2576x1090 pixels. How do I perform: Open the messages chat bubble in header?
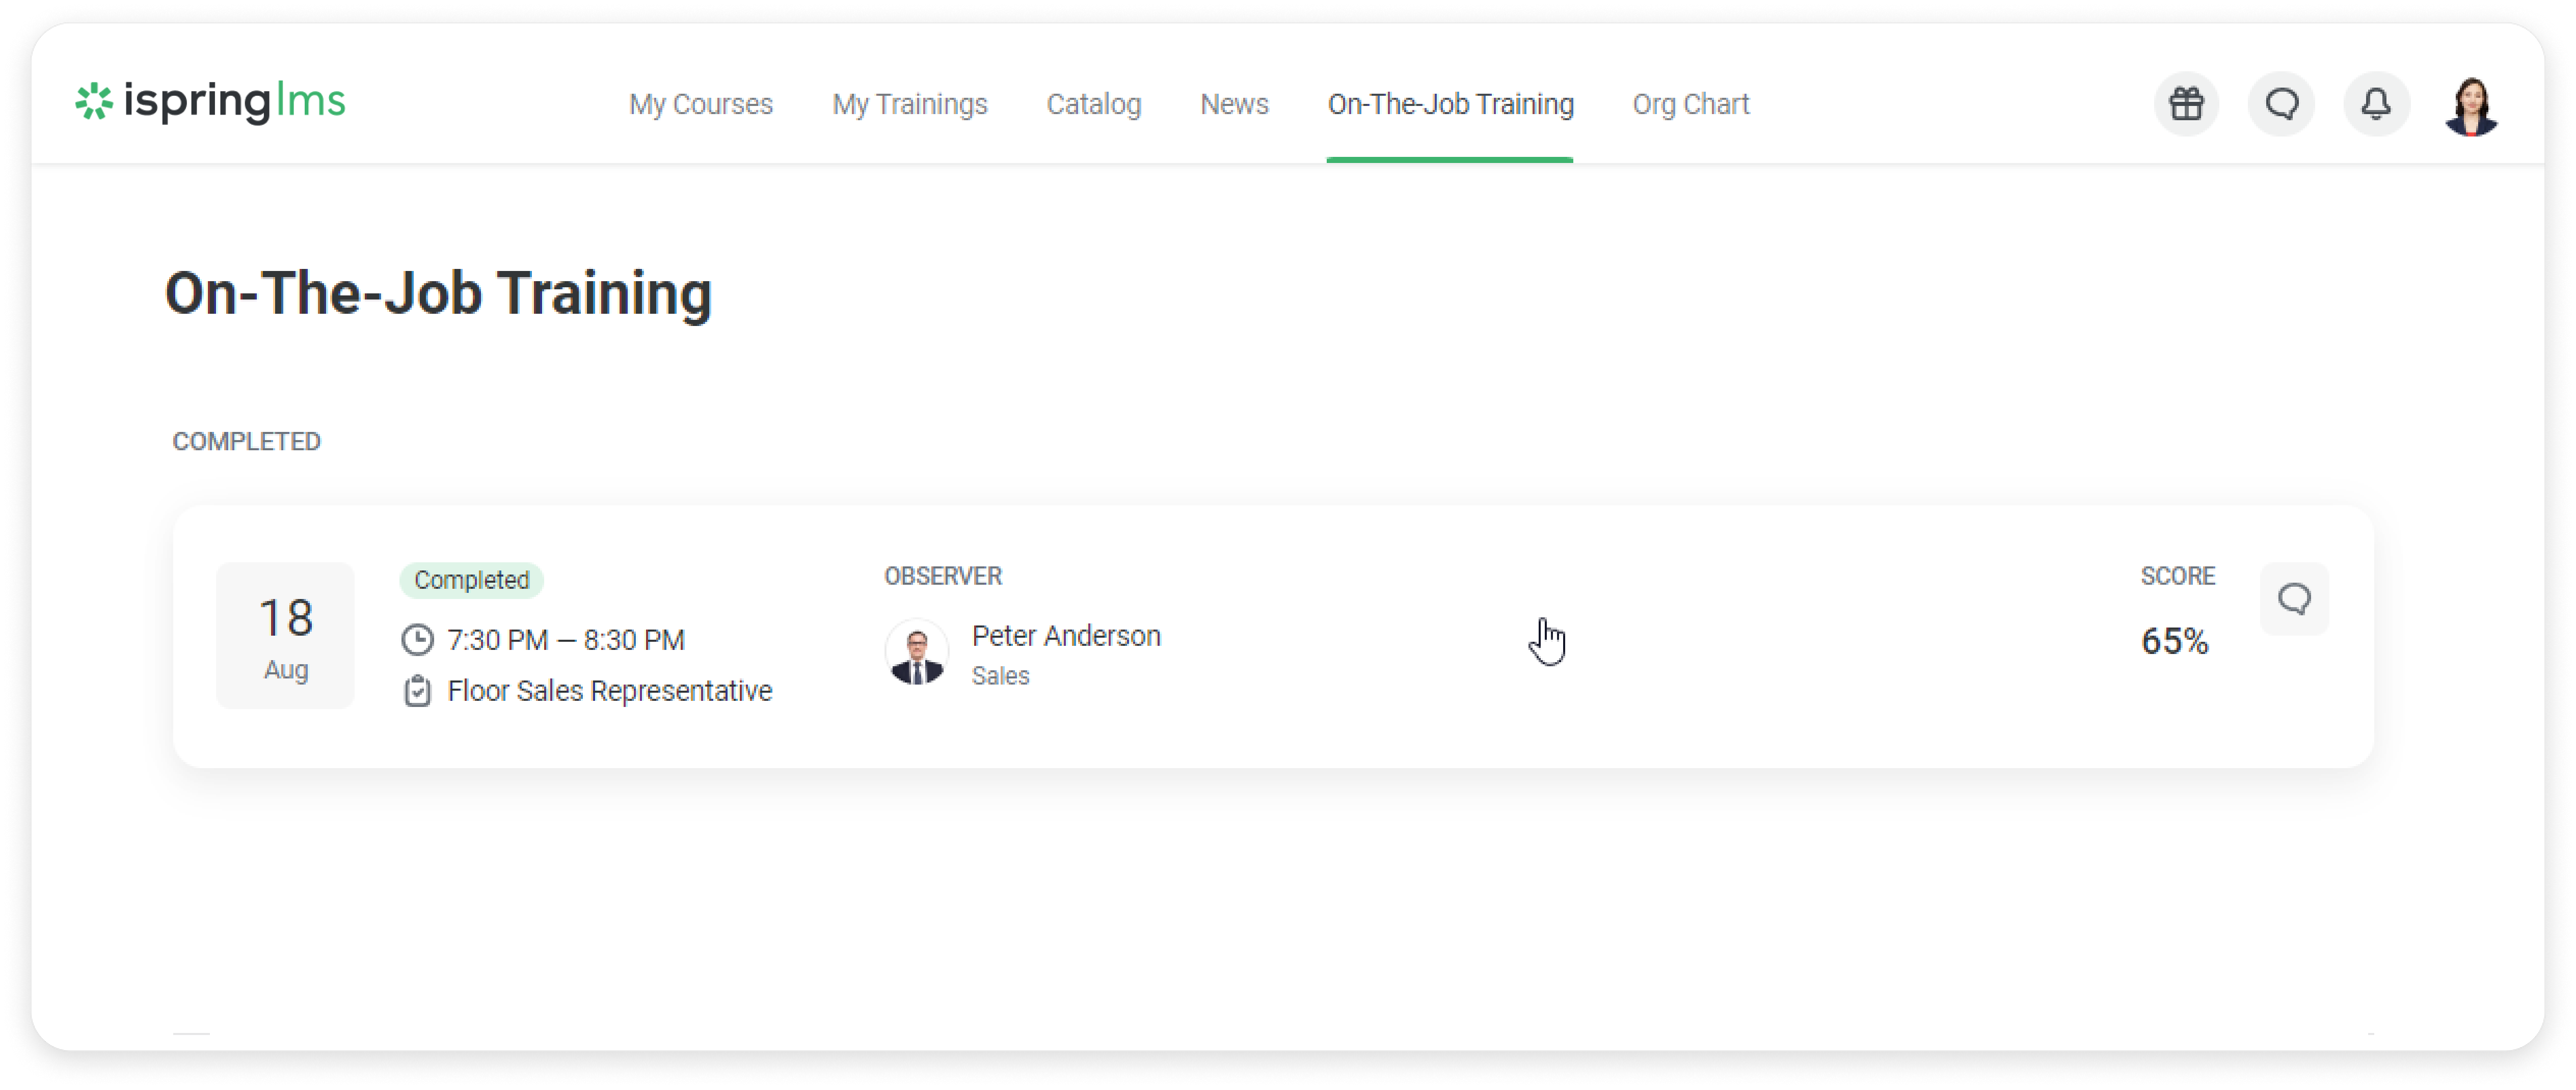[x=2281, y=104]
